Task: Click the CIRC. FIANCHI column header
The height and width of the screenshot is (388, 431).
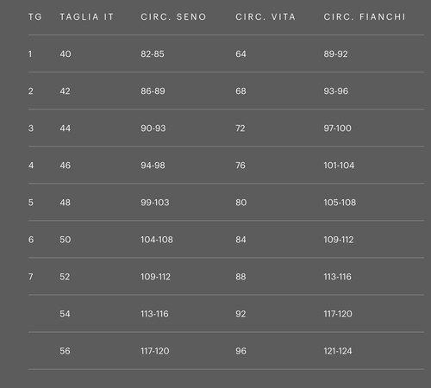Action: pos(365,17)
